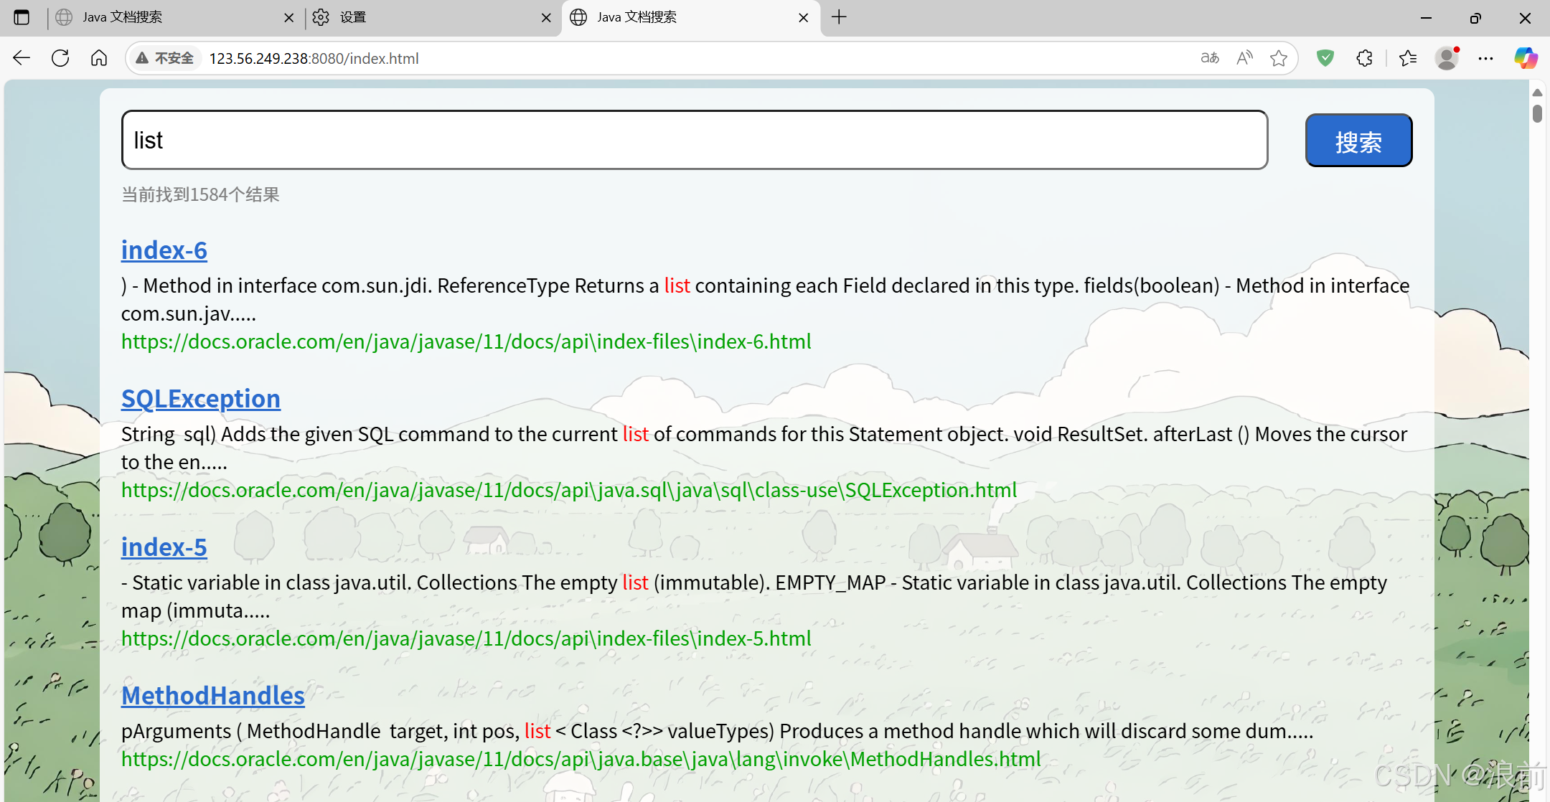Screen dimensions: 1550x802
Task: Open the extensions puzzle icon
Action: 1365,58
